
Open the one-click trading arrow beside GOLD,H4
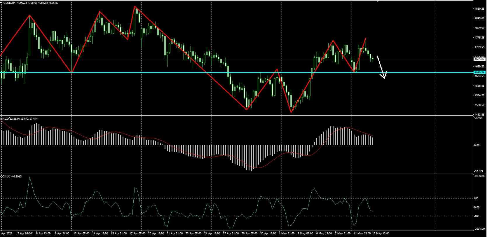click(1, 3)
